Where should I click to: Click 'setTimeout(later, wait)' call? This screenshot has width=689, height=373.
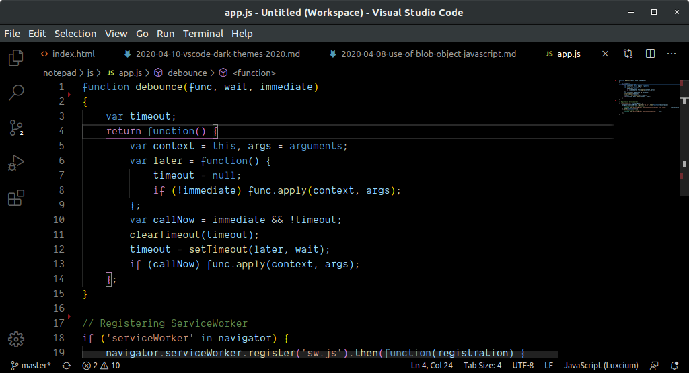click(256, 250)
